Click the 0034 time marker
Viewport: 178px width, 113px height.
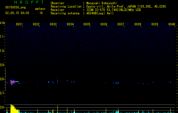coord(70,24)
